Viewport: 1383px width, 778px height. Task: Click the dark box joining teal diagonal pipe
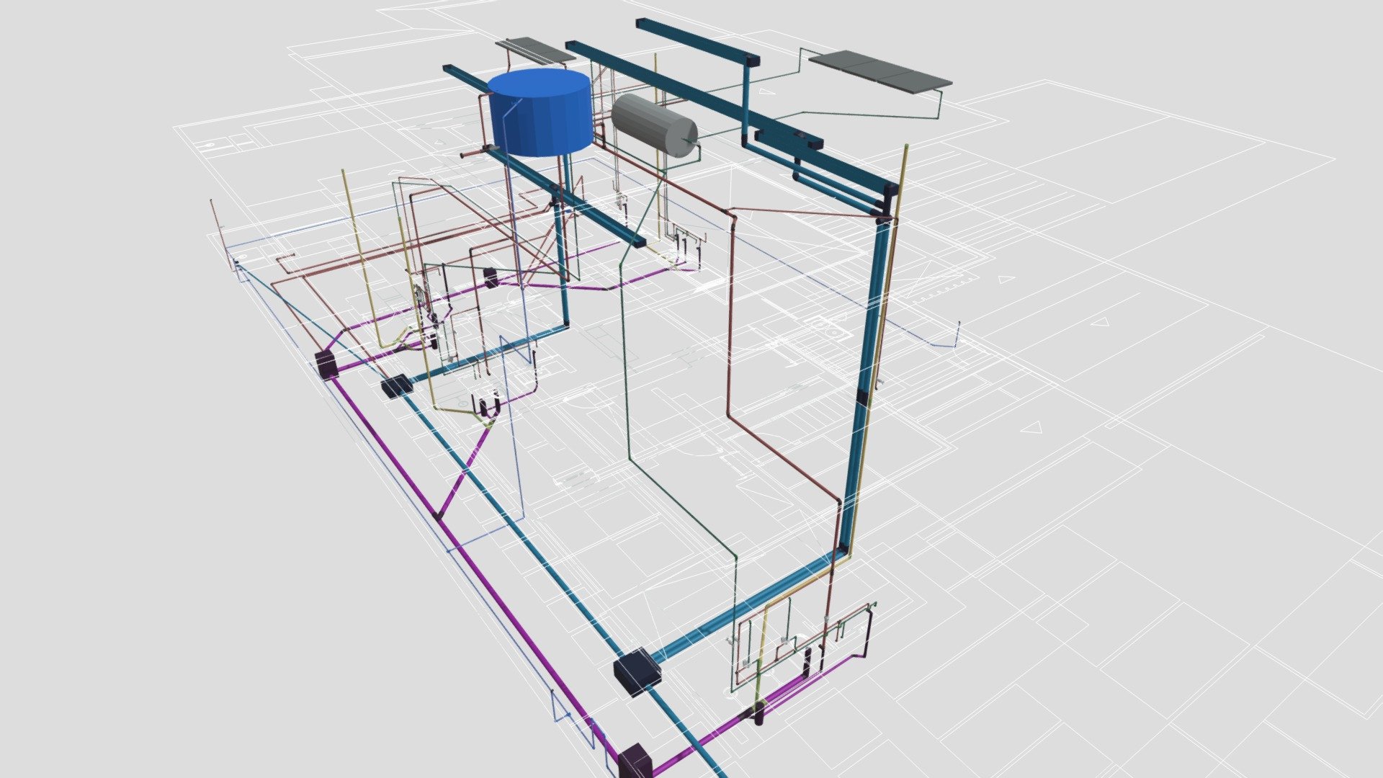[x=396, y=386]
